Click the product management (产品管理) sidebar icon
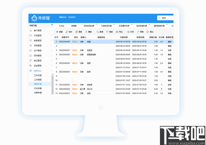This screenshot has width=206, height=145. click(x=31, y=35)
